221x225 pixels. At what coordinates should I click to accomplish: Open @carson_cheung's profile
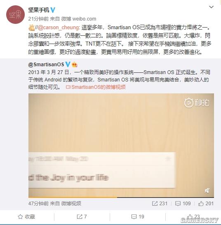click(58, 28)
